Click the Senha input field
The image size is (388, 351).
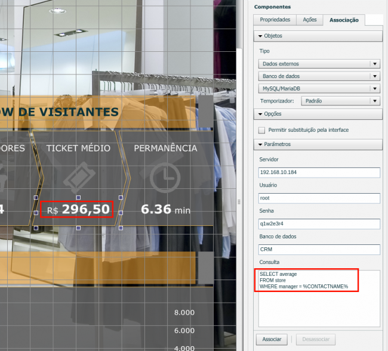tap(319, 223)
